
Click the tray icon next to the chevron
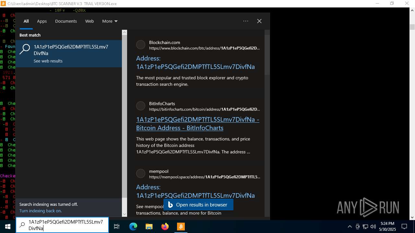point(358,227)
